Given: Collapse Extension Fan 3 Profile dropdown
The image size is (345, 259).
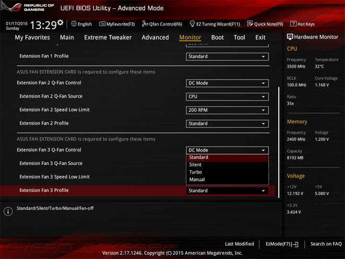Looking at the screenshot, I should point(227,191).
